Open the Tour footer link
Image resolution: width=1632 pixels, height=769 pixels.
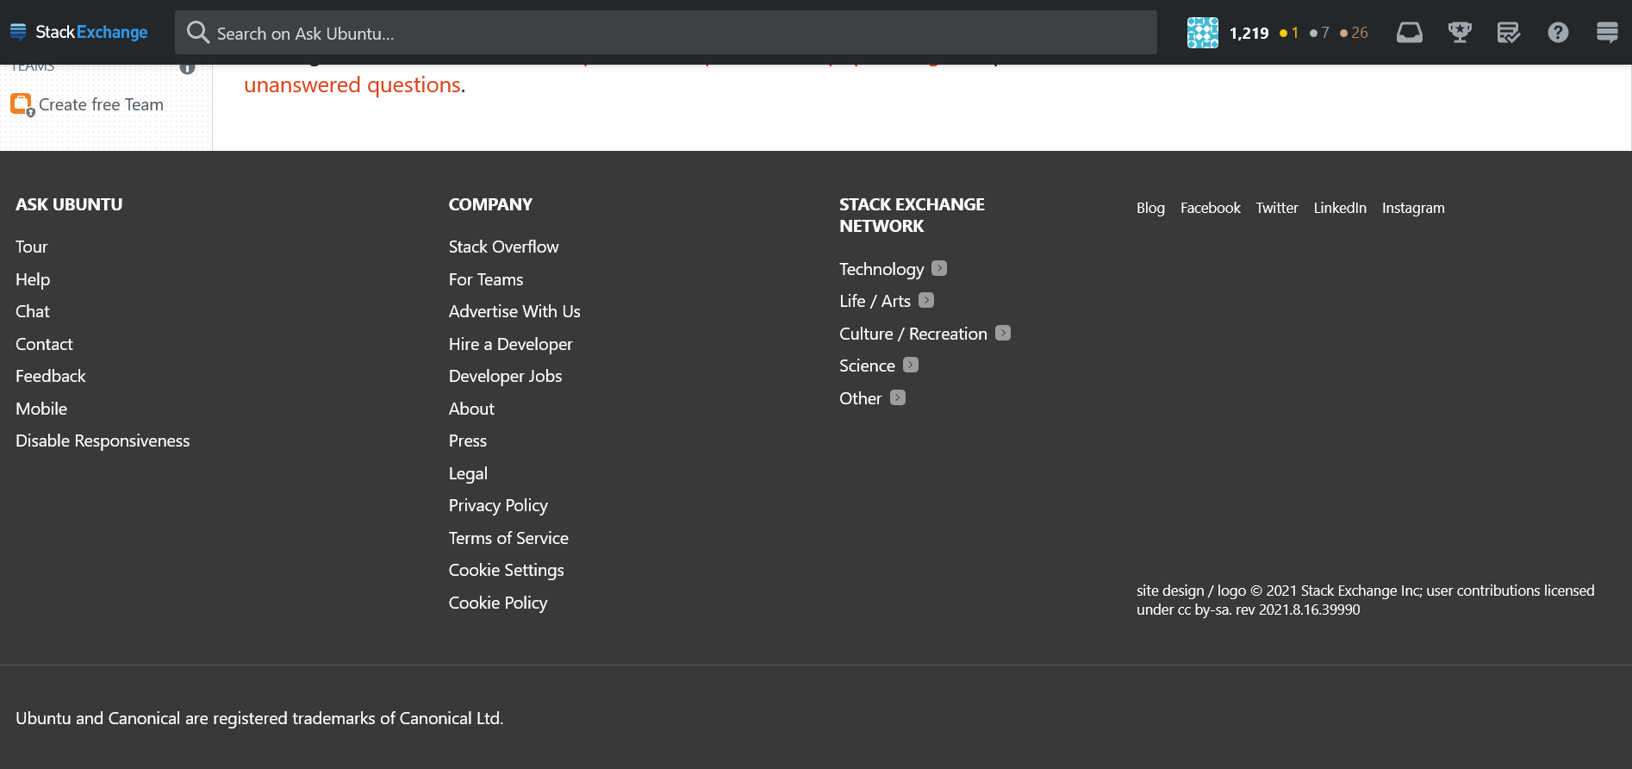coord(31,247)
